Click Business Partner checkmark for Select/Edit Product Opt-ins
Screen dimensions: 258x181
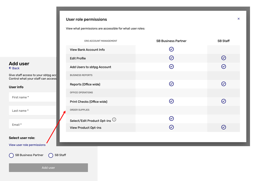point(171,118)
